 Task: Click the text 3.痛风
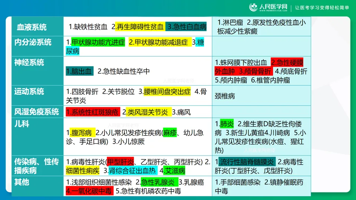181,112
